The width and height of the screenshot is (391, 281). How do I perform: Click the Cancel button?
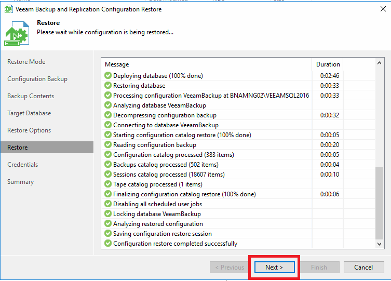(x=363, y=267)
